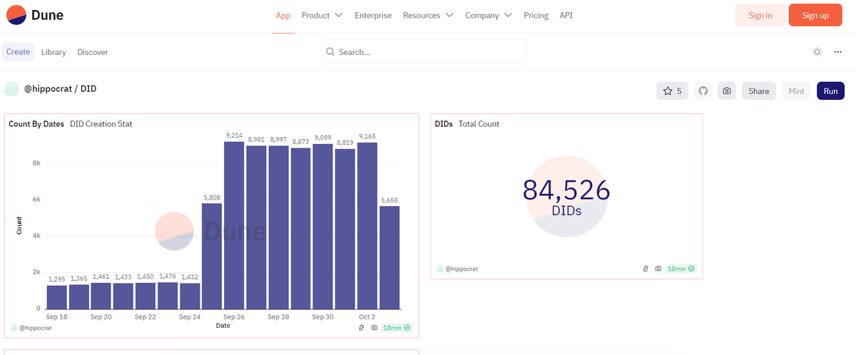The height and width of the screenshot is (355, 856).
Task: Click 18min status badge in DIDs panel
Action: point(681,269)
